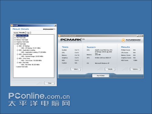Open the Log tab
The width and height of the screenshot is (152, 114).
coord(28,33)
